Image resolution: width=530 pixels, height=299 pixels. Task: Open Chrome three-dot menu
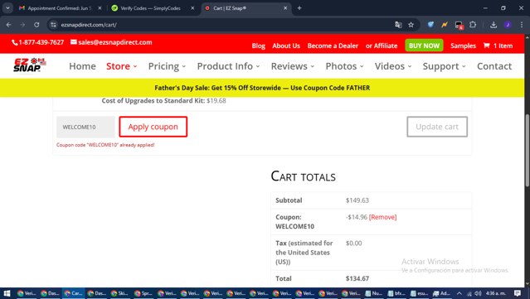tap(522, 25)
